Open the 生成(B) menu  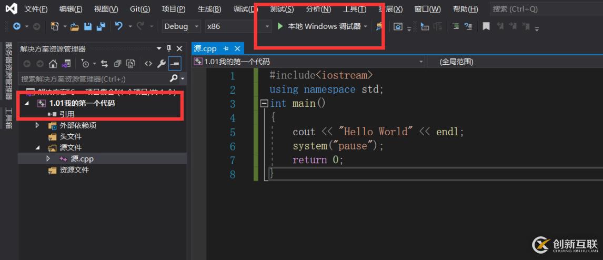209,9
